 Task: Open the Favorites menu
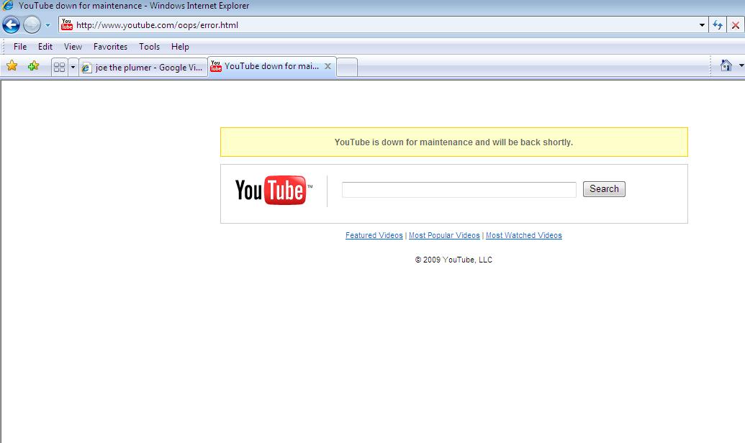[110, 47]
